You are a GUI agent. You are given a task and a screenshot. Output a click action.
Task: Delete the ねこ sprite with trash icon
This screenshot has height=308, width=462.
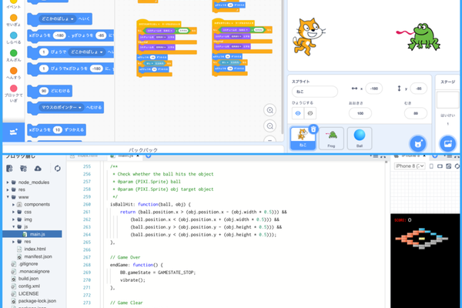[x=313, y=129]
